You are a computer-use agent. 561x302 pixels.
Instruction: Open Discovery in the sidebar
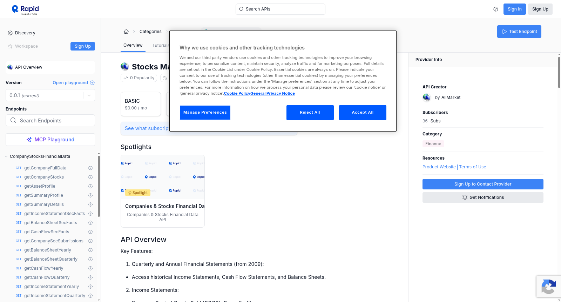click(25, 33)
